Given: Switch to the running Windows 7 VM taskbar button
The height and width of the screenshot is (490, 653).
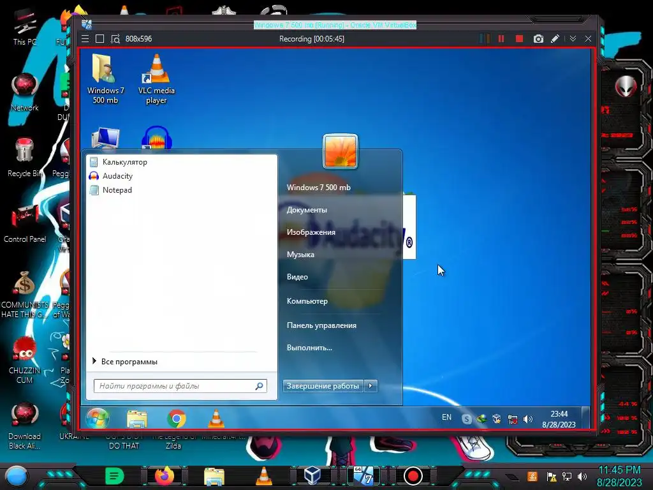Looking at the screenshot, I should [x=363, y=476].
